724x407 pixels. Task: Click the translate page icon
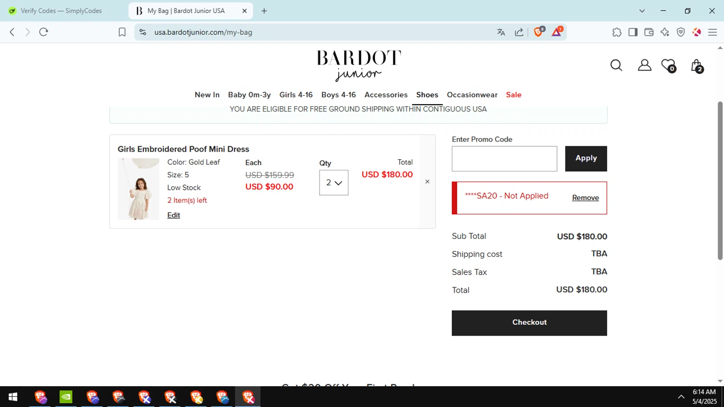click(501, 32)
